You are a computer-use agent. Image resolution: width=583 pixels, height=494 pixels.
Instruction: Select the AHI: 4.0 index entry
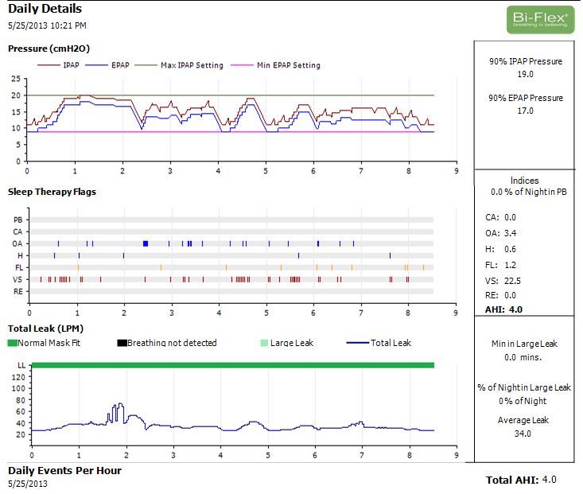[x=502, y=309]
